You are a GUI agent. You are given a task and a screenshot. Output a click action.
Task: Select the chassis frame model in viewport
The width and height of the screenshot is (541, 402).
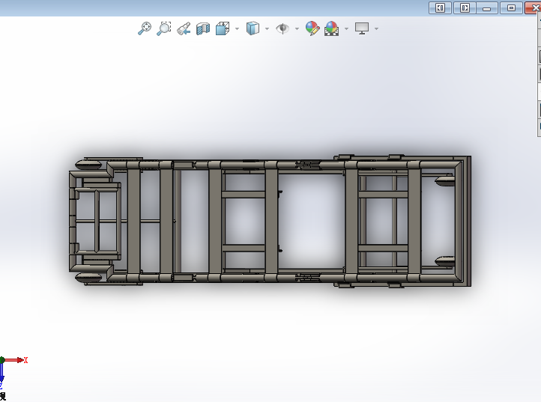tap(270, 221)
